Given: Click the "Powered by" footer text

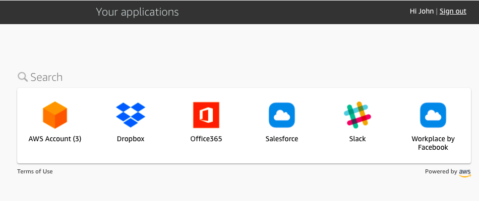Looking at the screenshot, I should click(x=441, y=171).
